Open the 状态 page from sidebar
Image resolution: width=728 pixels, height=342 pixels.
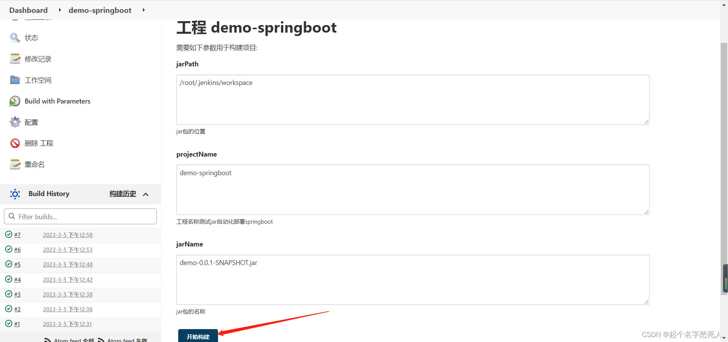tap(31, 38)
